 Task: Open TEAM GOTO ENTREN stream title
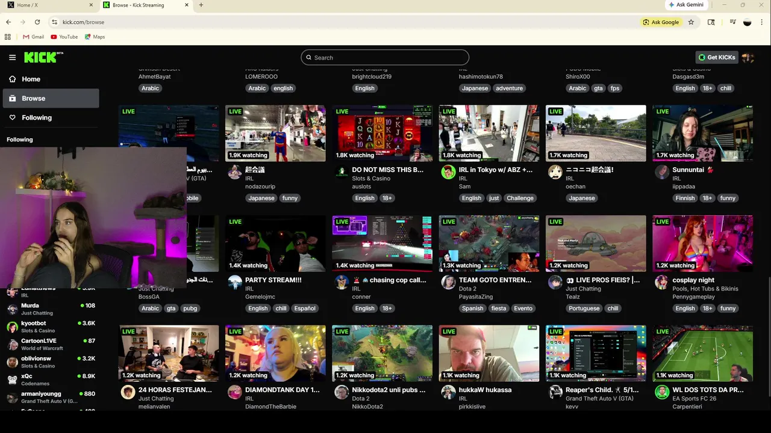[x=495, y=280]
